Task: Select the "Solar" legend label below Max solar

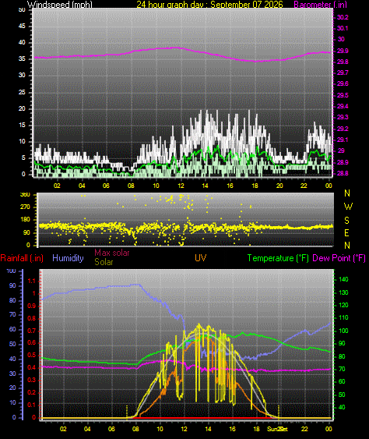Action: click(x=104, y=262)
